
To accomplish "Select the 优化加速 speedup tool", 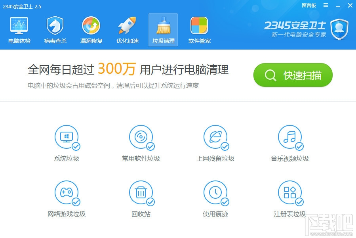I will [127, 29].
